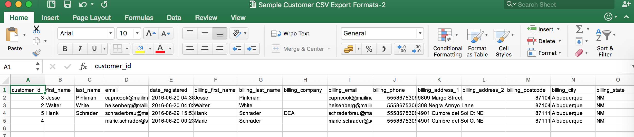Image resolution: width=634 pixels, height=137 pixels.
Task: Click the Increase Indent icon
Action: point(252,49)
